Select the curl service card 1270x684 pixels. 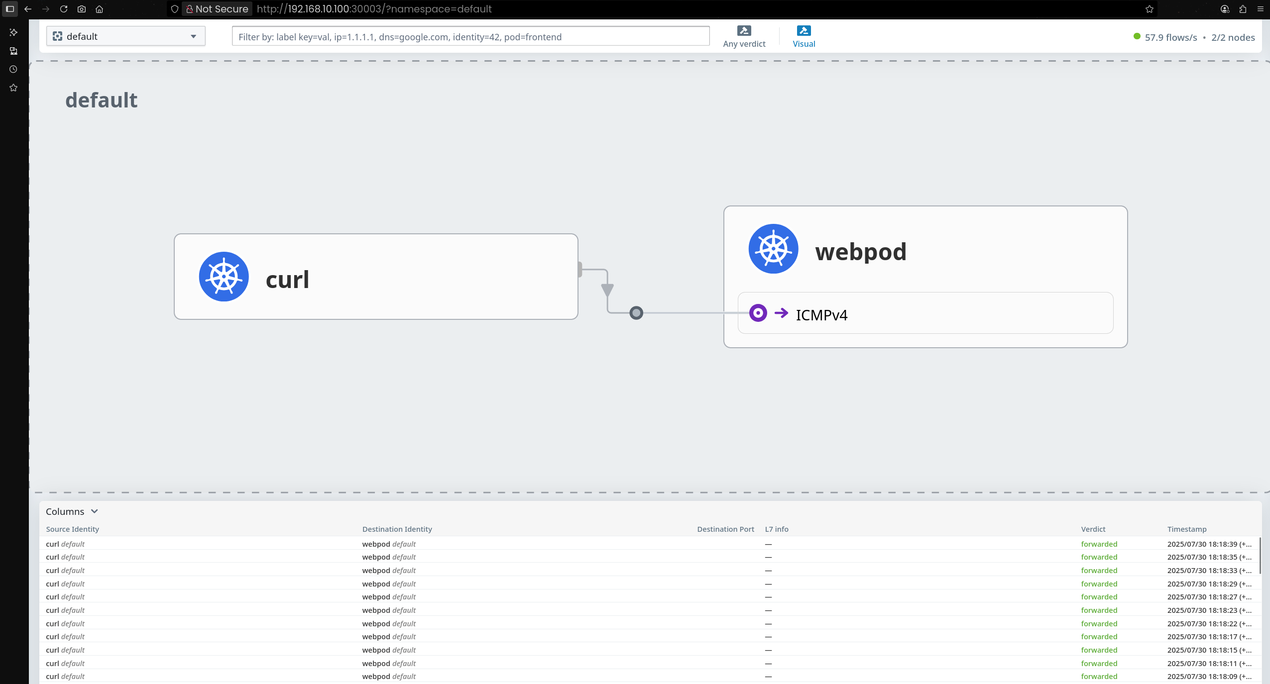[376, 277]
